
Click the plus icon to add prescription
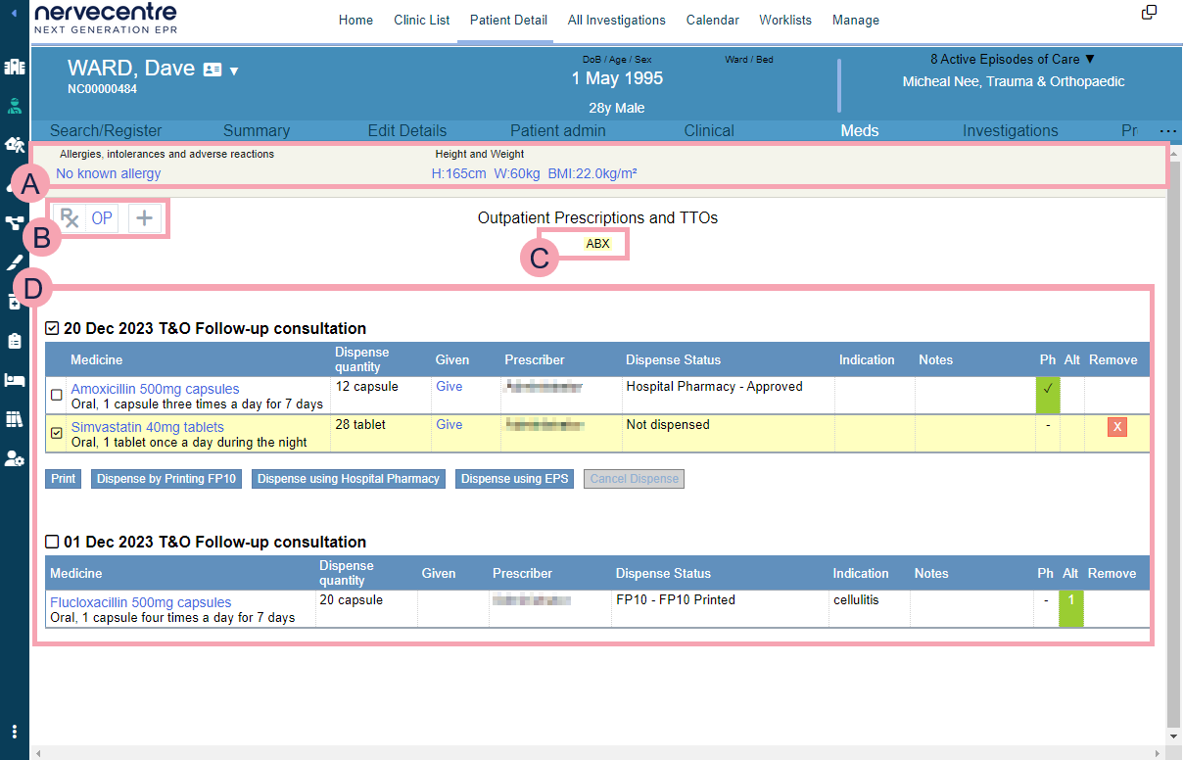pyautogui.click(x=144, y=217)
